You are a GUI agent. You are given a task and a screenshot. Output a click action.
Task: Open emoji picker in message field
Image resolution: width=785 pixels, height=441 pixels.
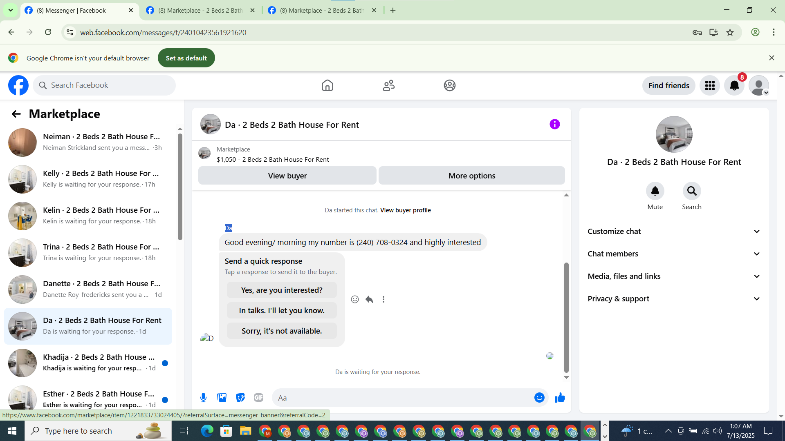539,397
